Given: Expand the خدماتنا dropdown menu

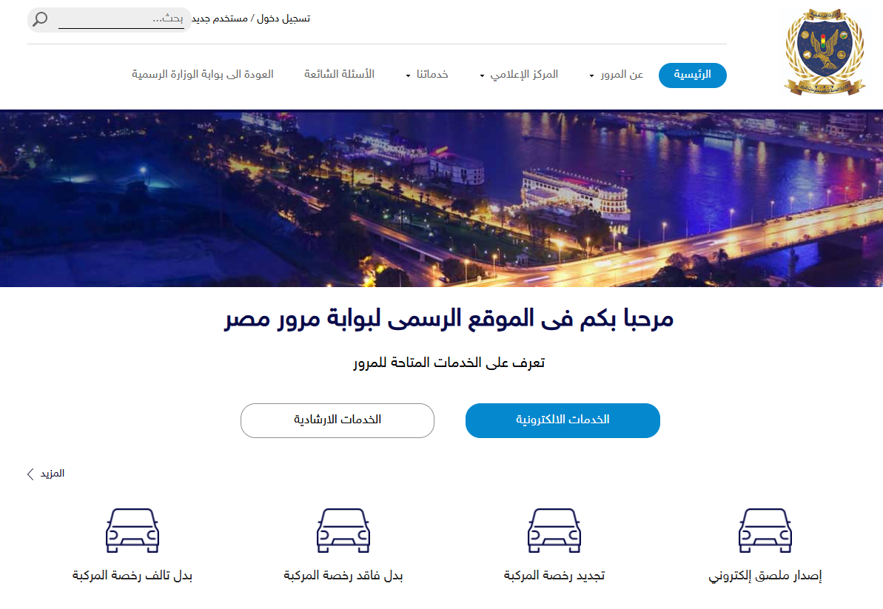Looking at the screenshot, I should click(x=427, y=74).
